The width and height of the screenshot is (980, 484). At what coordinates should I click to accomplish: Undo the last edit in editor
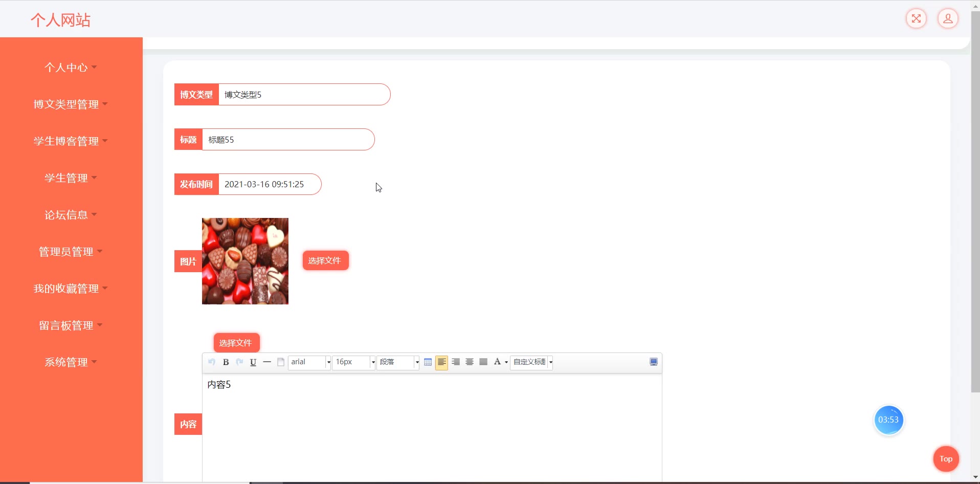[x=212, y=362]
